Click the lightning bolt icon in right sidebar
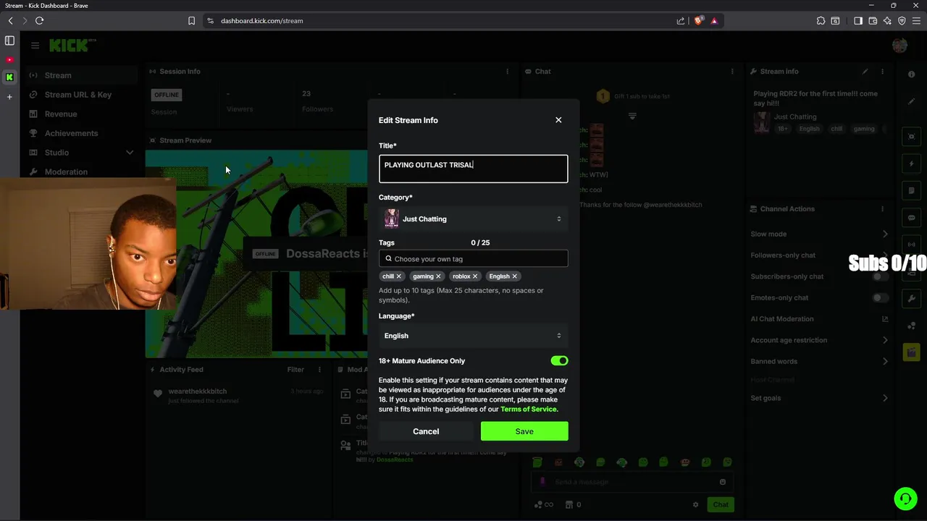 tap(911, 164)
